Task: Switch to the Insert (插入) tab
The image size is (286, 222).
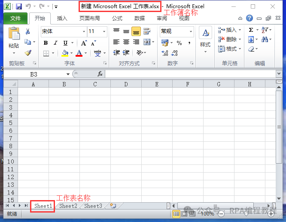Action: 62,18
